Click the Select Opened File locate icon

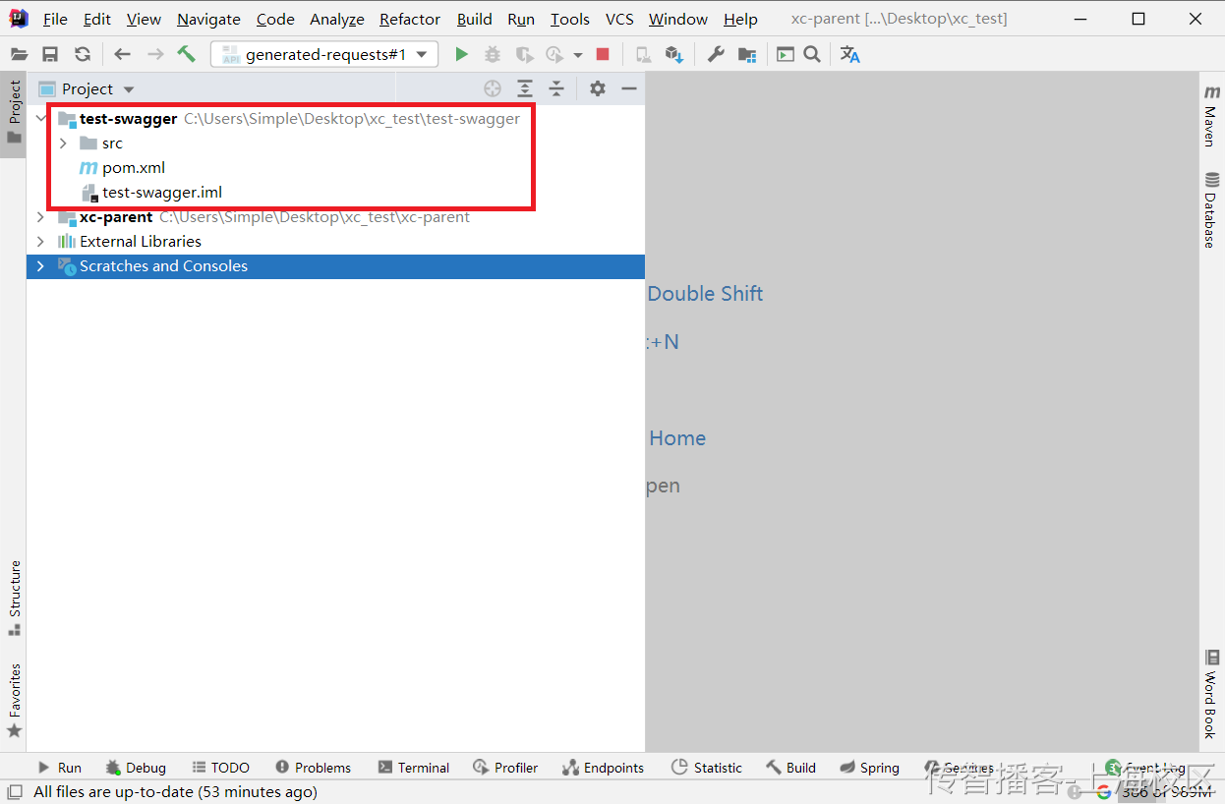click(493, 88)
